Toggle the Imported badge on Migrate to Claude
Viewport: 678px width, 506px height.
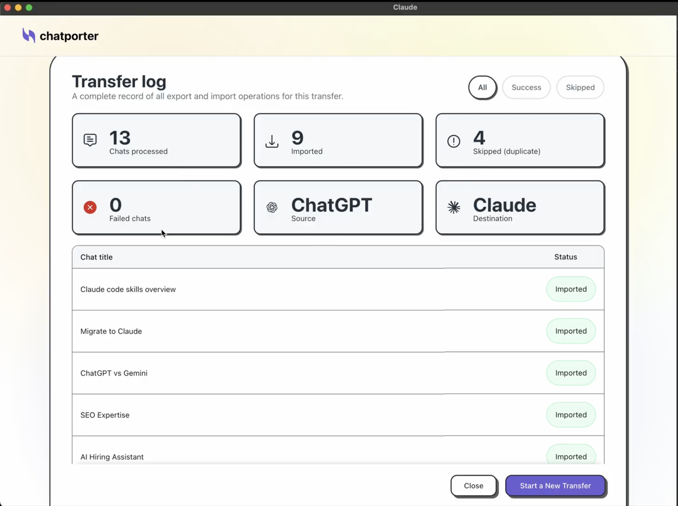coord(571,331)
